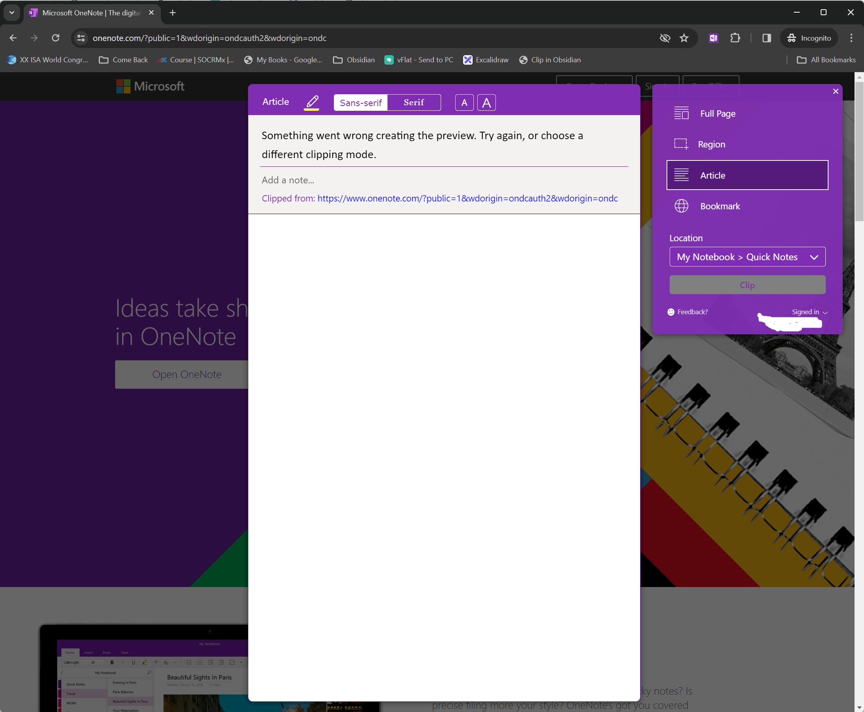Select the Full Page clipping mode

(x=718, y=114)
